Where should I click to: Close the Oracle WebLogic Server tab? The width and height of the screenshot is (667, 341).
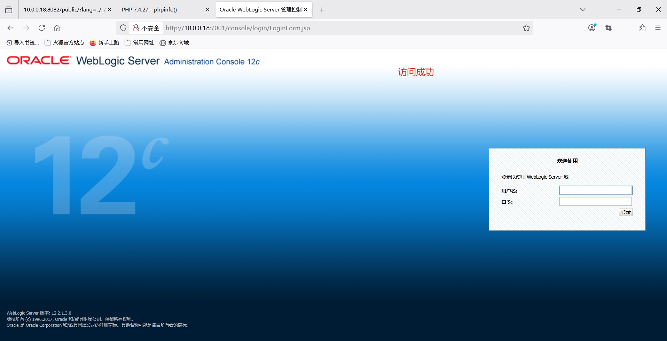pyautogui.click(x=305, y=10)
